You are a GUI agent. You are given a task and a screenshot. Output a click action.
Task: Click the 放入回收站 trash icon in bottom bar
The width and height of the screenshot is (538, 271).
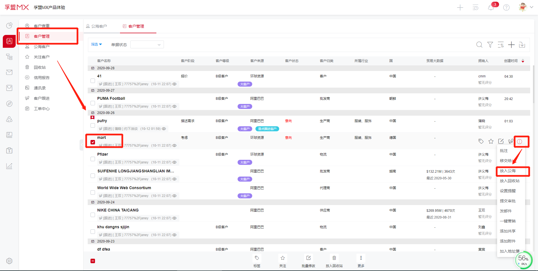[334, 258]
